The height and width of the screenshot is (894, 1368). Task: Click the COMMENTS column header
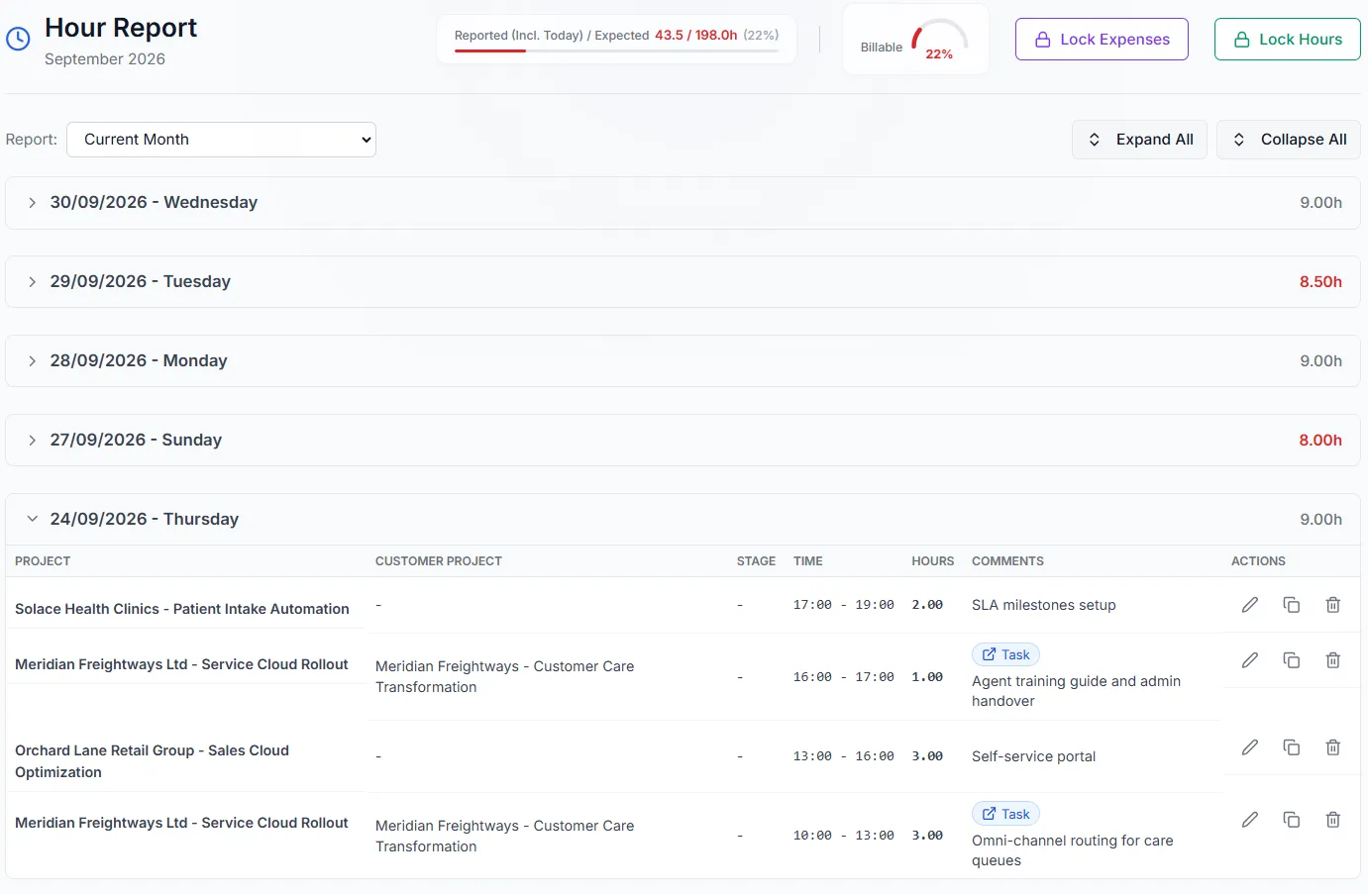(x=1007, y=561)
